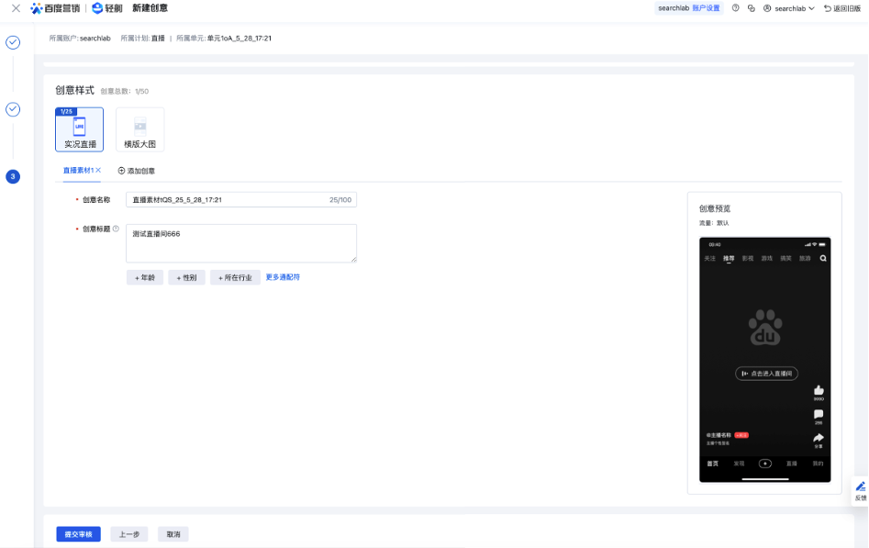Focus the 创意标题 text area
Screen dimensions: 869x548
coord(241,243)
